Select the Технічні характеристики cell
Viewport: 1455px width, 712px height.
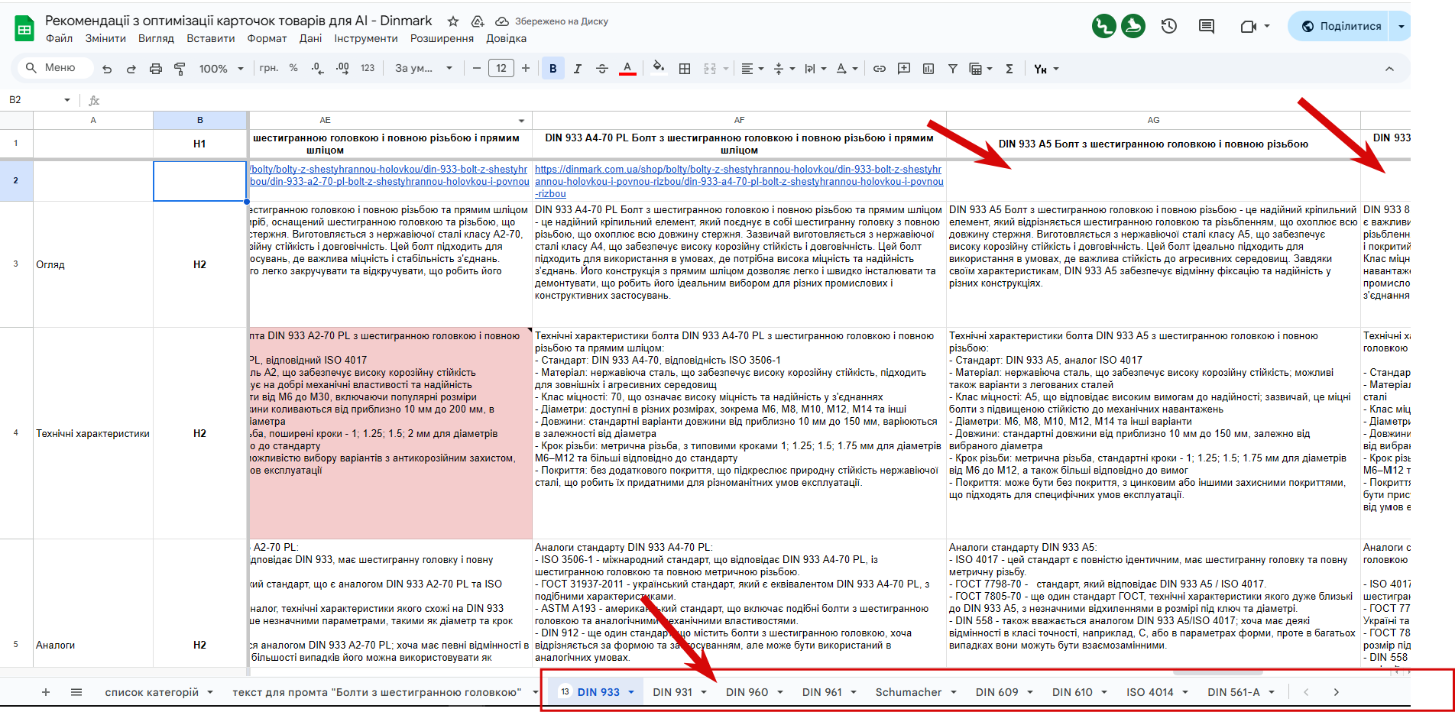click(93, 433)
